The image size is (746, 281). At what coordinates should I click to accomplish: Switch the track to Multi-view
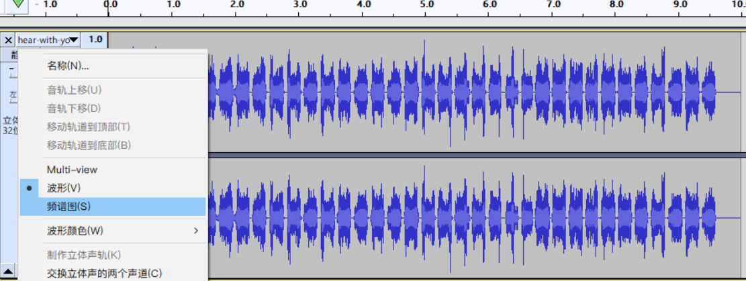(113, 170)
